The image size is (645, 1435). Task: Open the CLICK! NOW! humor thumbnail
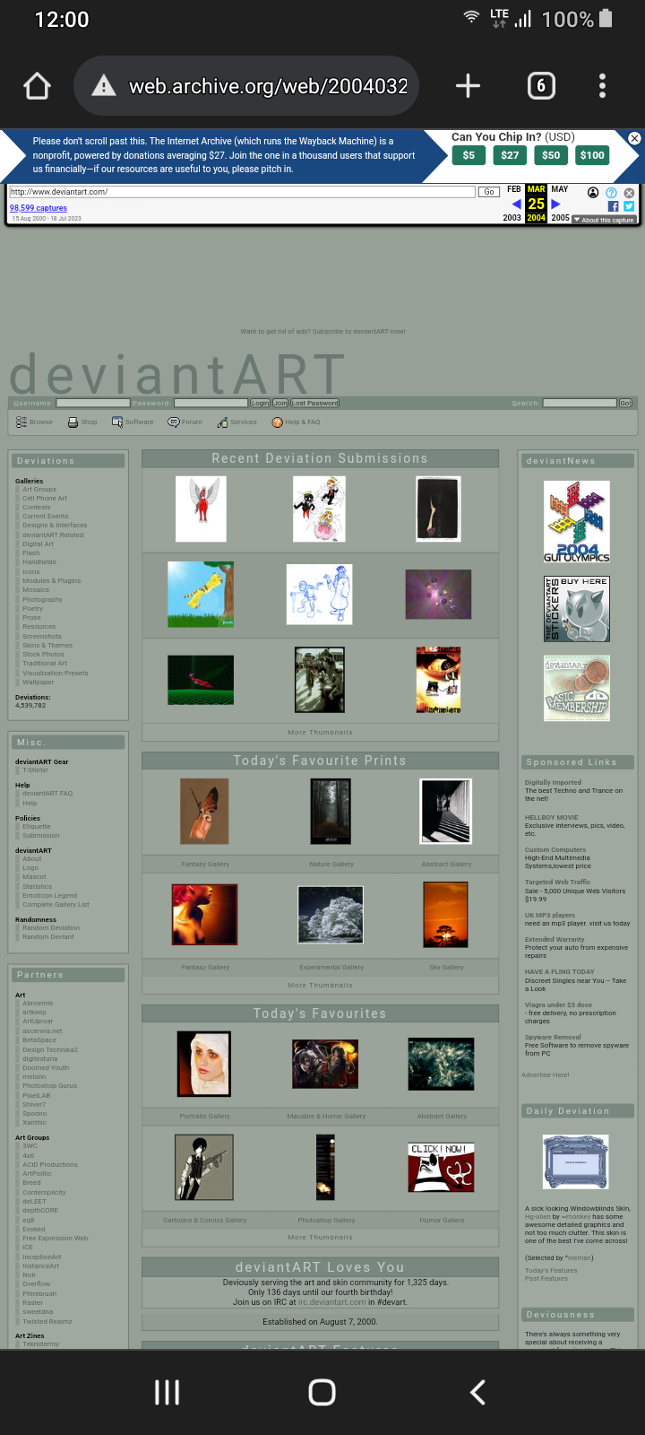pyautogui.click(x=442, y=1167)
